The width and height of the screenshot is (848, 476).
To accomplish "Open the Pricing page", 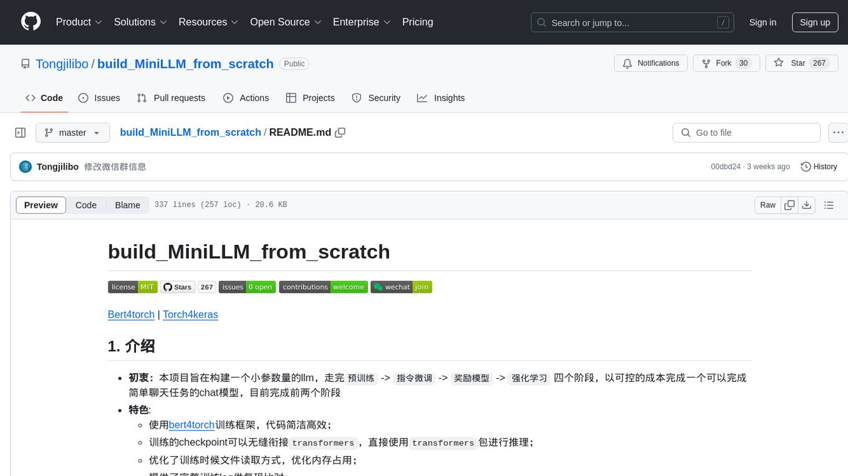I will click(418, 22).
